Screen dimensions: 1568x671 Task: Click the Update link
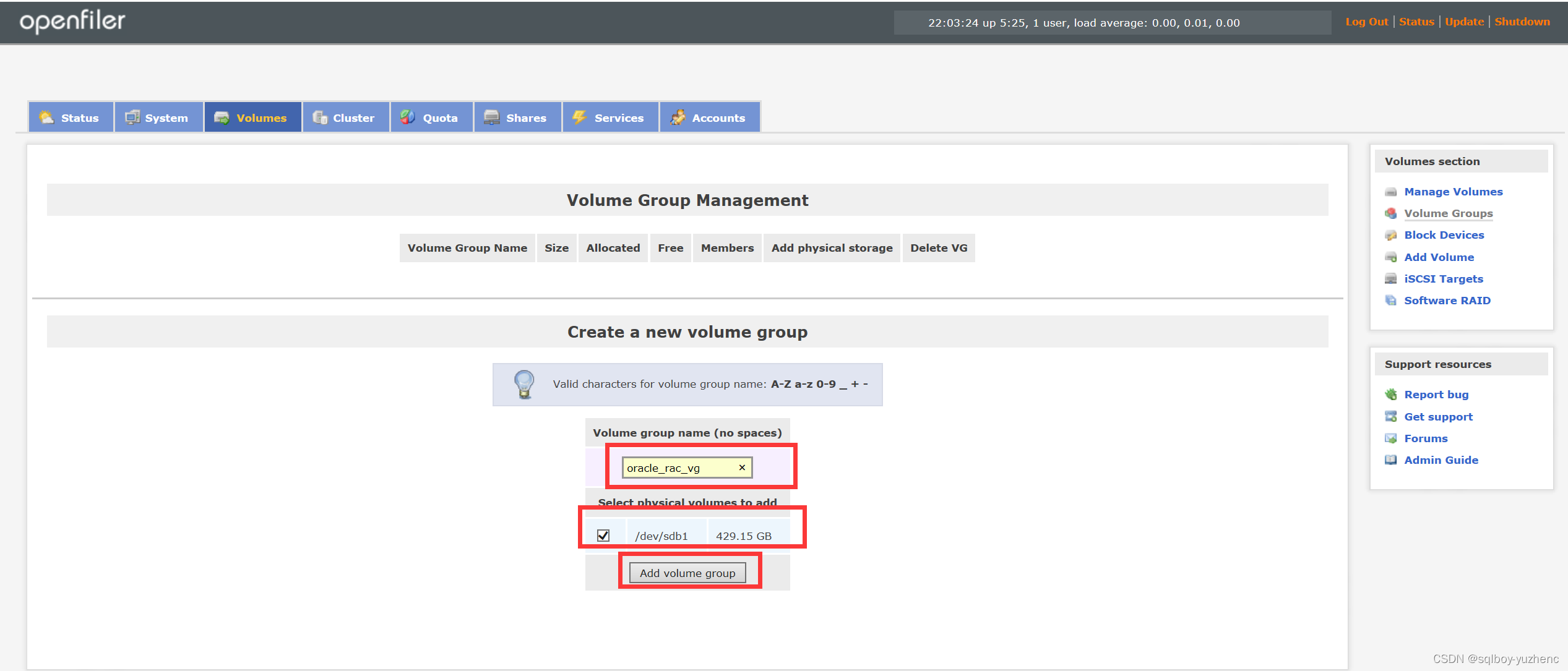tap(1464, 22)
